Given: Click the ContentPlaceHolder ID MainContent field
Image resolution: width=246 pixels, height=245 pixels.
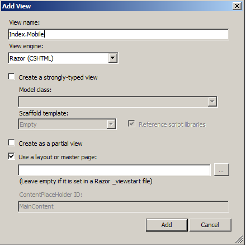Looking at the screenshot, I should click(x=124, y=206).
